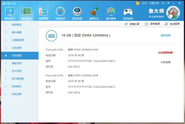This screenshot has height=124, width=185.
Task: Click ChannelB 酷兽 DDR4 3200MHz 8GB value
Action: [x=83, y=75]
